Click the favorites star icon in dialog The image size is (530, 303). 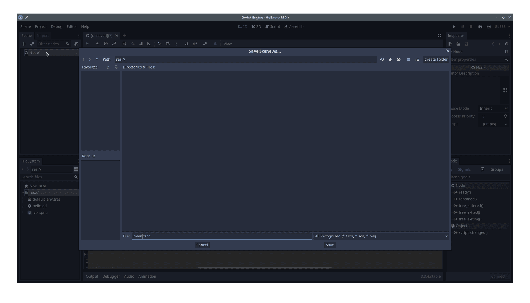[x=390, y=59]
